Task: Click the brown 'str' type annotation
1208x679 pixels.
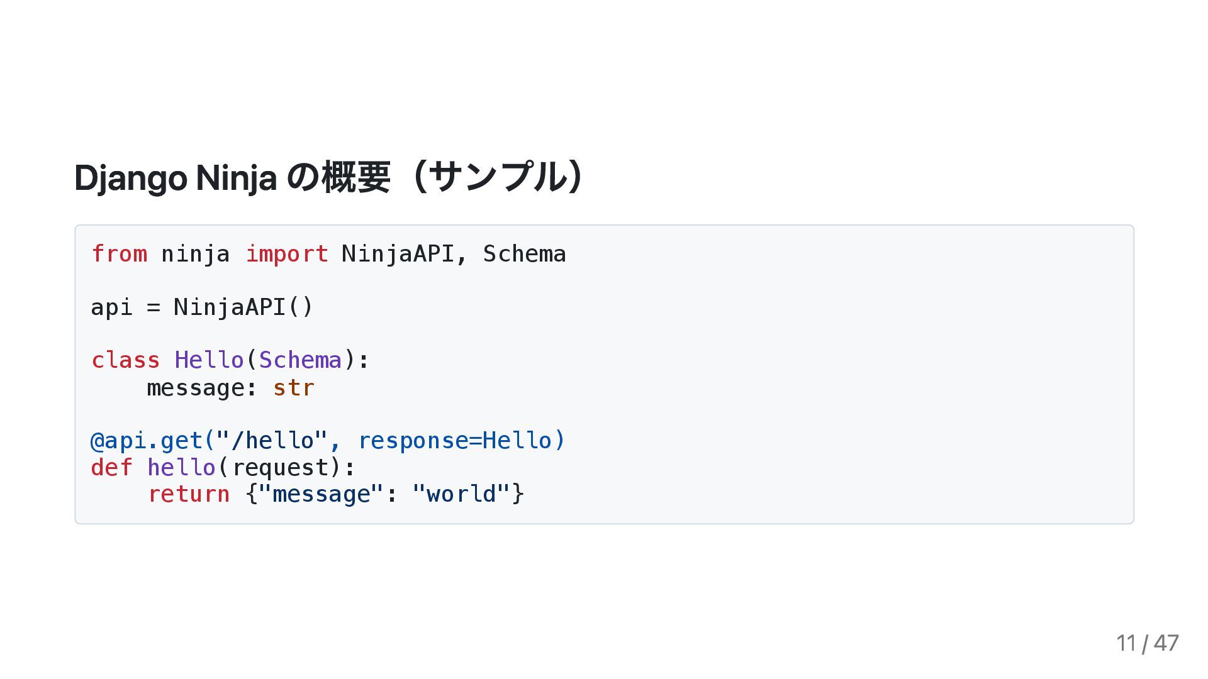Action: tap(293, 388)
